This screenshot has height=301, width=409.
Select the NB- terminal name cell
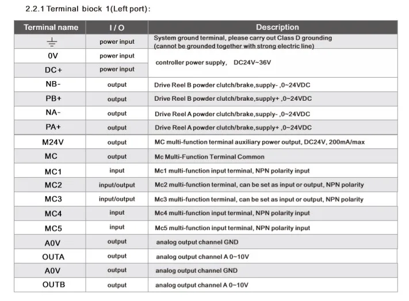[x=51, y=85]
